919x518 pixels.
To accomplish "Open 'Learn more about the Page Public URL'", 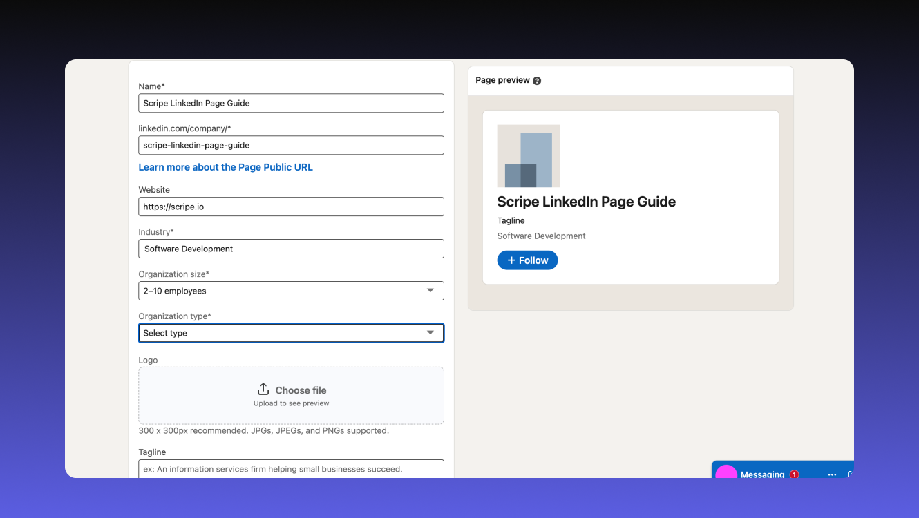I will click(225, 167).
